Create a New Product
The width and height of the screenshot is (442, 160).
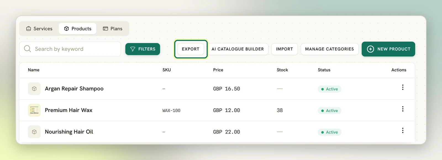tap(388, 49)
